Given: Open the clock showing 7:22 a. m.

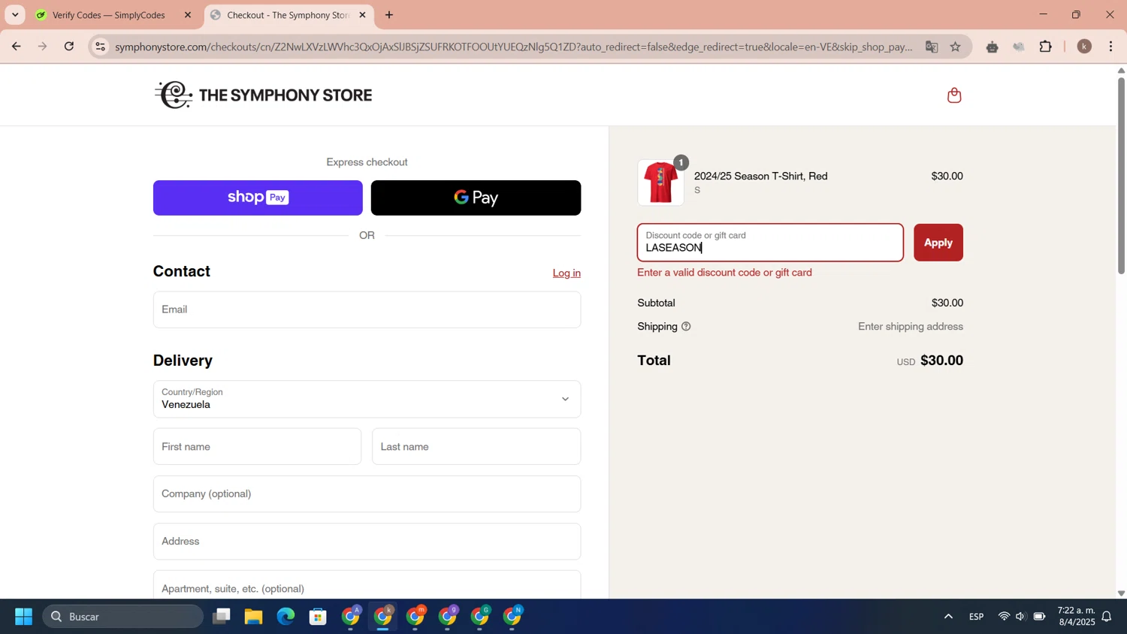Looking at the screenshot, I should 1076,616.
